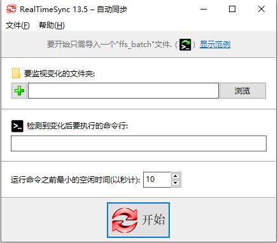Click the 检测到变化后要执行的命令行 label
The width and height of the screenshot is (278, 243).
(78, 126)
